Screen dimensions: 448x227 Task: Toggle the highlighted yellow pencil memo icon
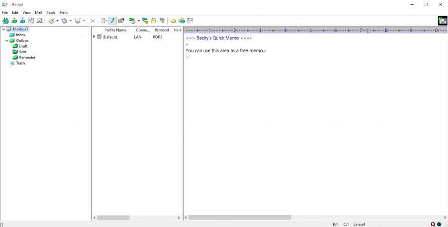[112, 20]
